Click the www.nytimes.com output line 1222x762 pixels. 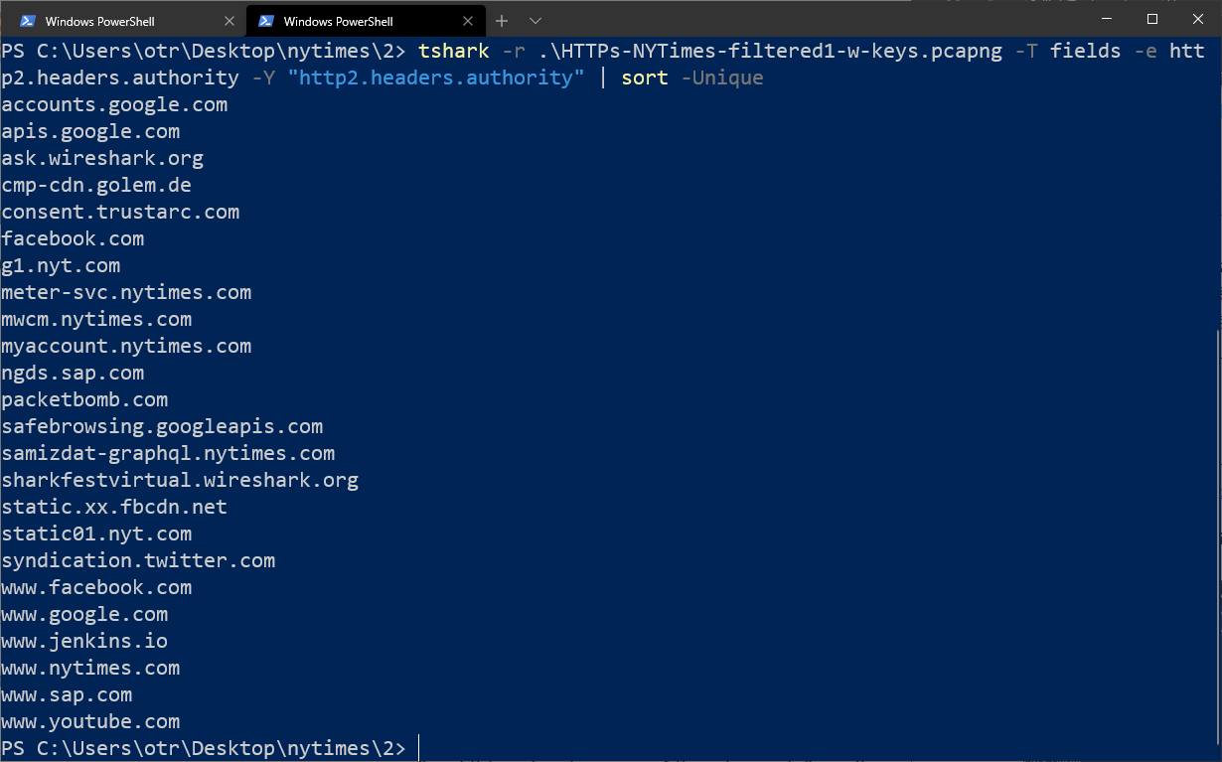[x=90, y=668]
